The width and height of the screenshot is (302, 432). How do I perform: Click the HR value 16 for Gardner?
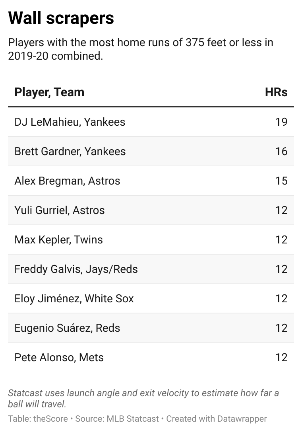point(281,151)
